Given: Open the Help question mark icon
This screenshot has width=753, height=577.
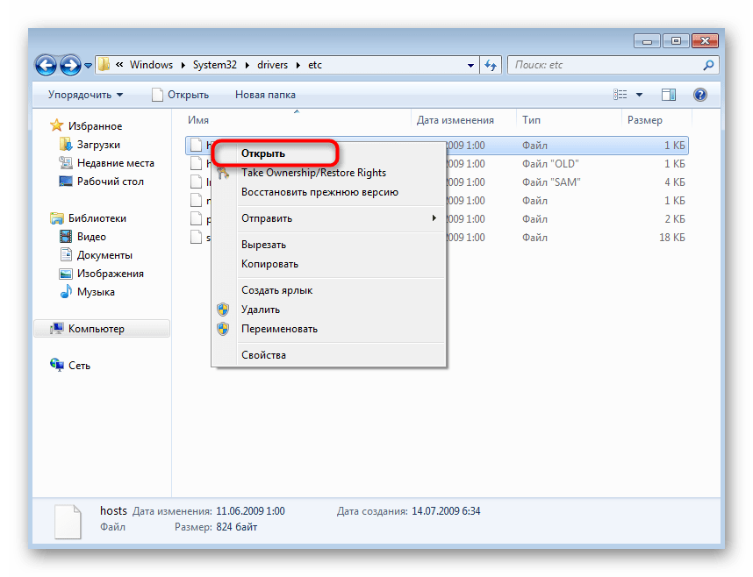Looking at the screenshot, I should coord(699,95).
